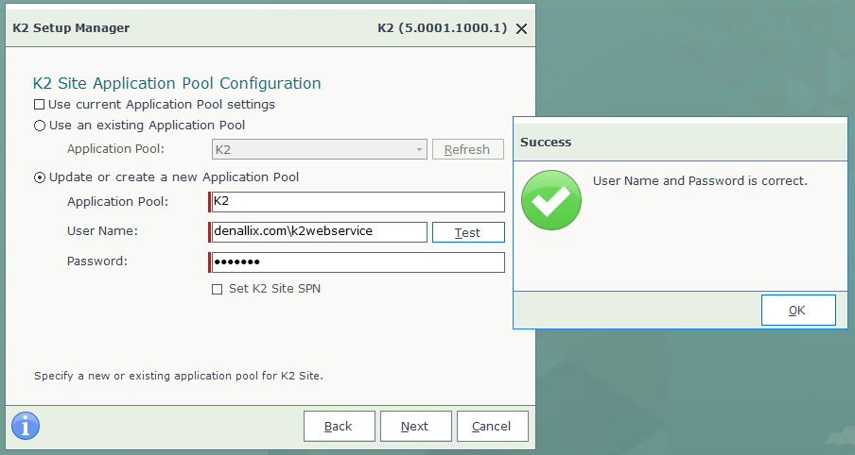
Task: Click the blue information icon
Action: (x=26, y=426)
